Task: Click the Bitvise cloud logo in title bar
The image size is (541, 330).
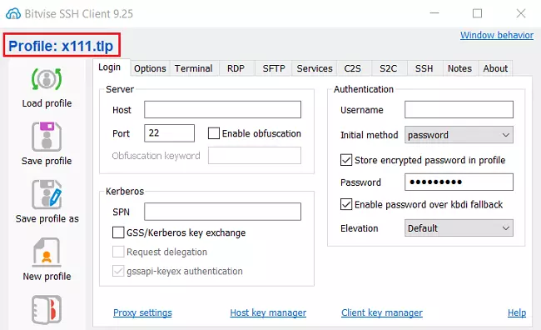Action: [13, 13]
